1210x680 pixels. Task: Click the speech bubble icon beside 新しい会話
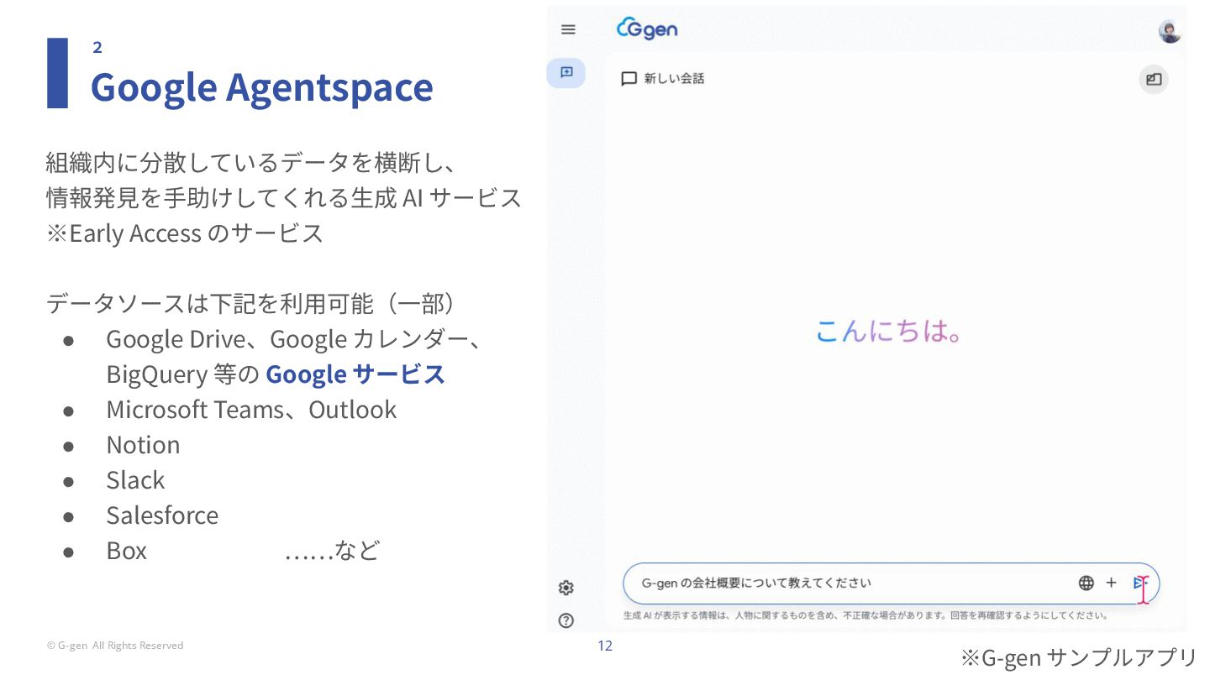(629, 79)
